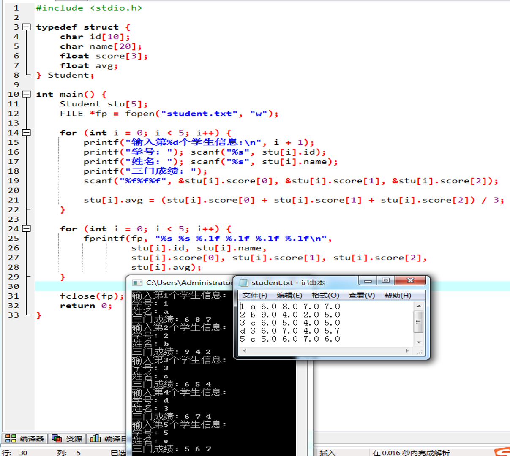Image resolution: width=510 pixels, height=456 pixels.
Task: Click Notepad row '1 a 6.0 8.0 7.0 7.0'
Action: tap(290, 307)
